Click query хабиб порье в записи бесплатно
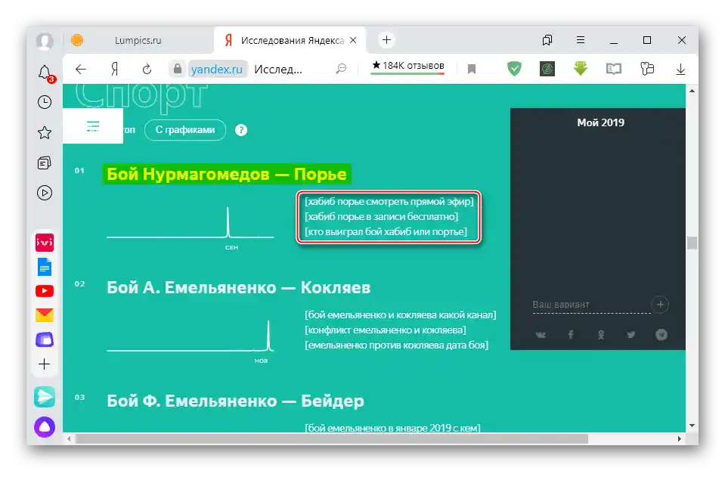Image resolution: width=725 pixels, height=477 pixels. tap(382, 216)
